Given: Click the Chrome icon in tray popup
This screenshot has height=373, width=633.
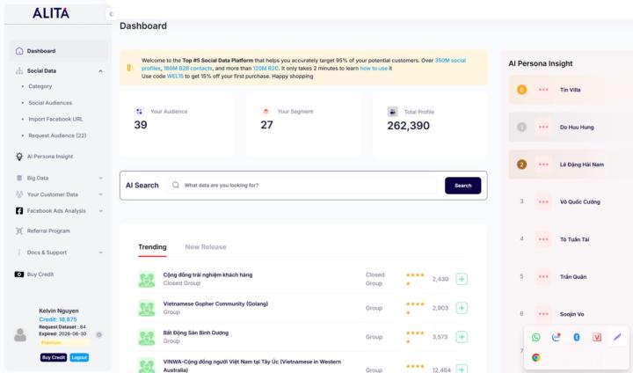Looking at the screenshot, I should coord(535,357).
